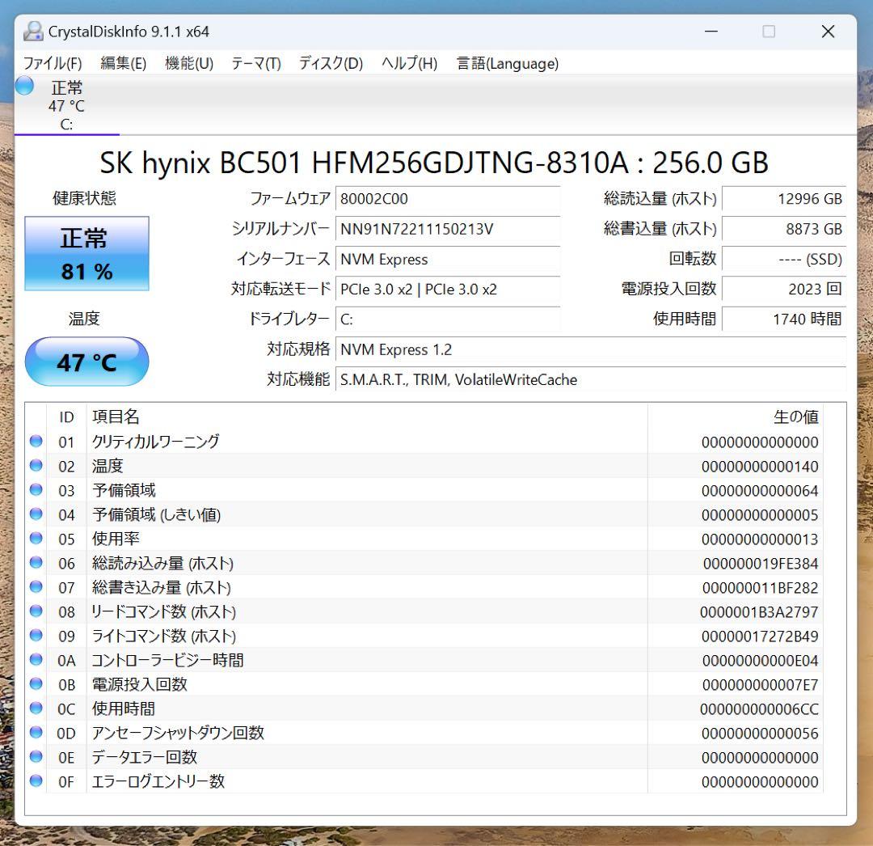Select raw value 00000000000013
The width and height of the screenshot is (873, 846).
(x=759, y=539)
